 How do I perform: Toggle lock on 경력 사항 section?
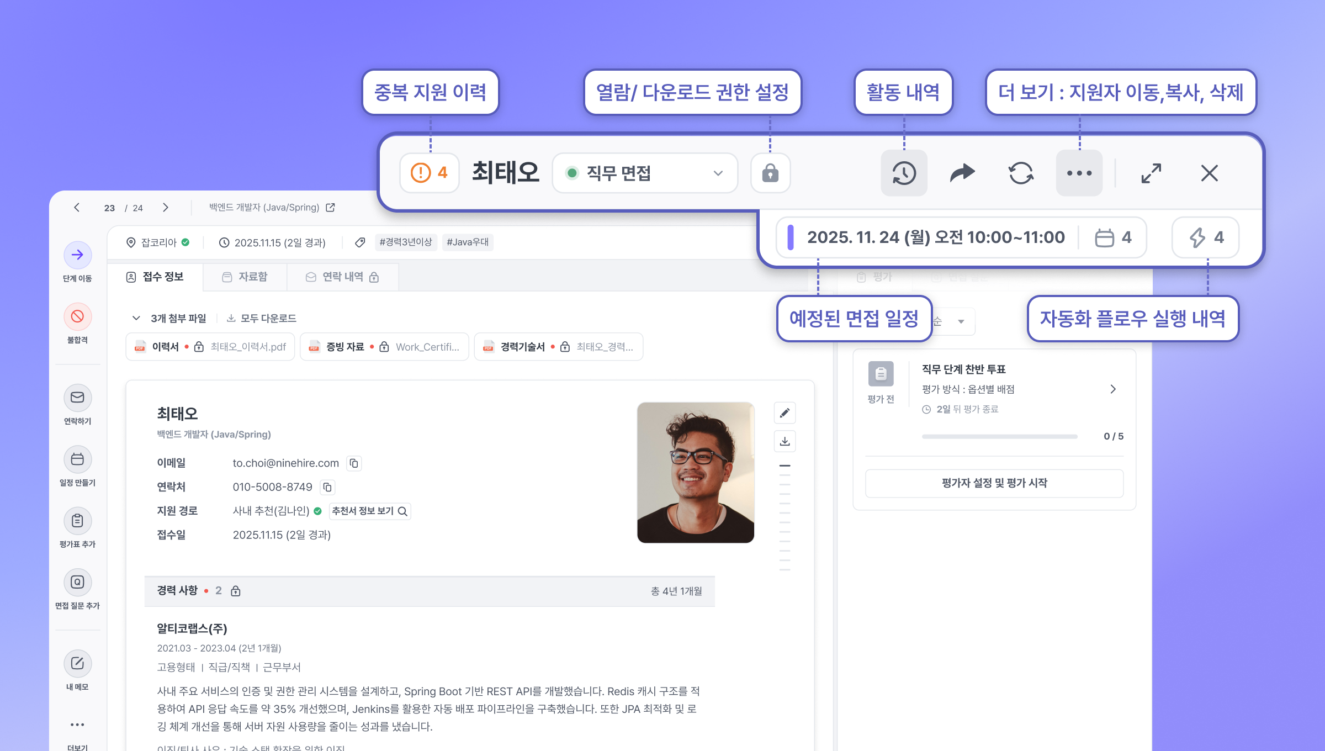[x=236, y=591]
